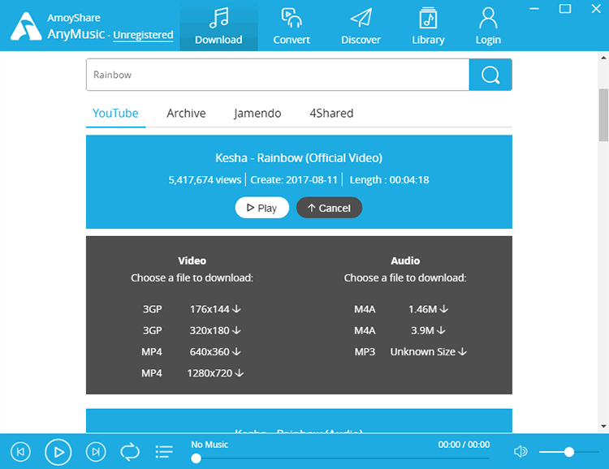Click the Length : 00:04:18 text
609x469 pixels.
[389, 180]
